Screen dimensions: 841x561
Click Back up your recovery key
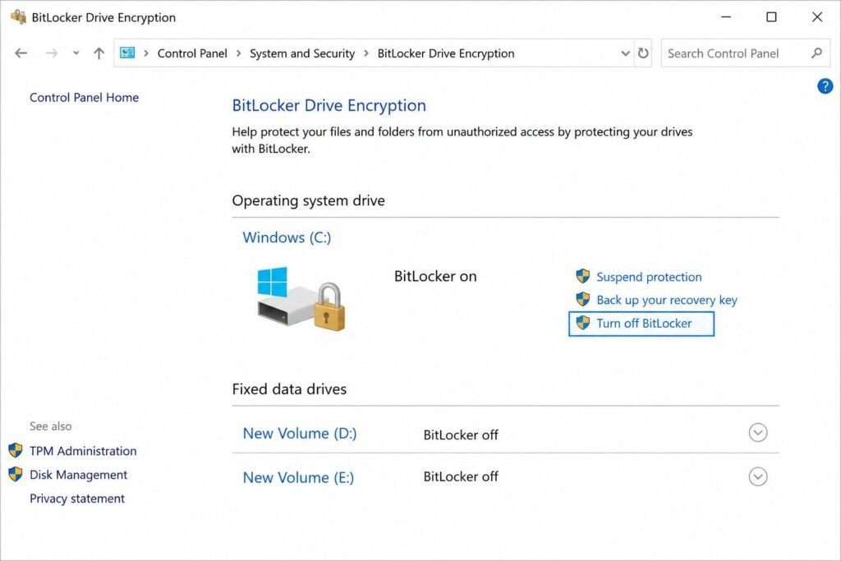click(x=667, y=300)
